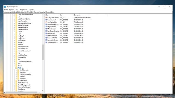Click the RadioManagement folder icon
Image resolution: width=175 pixels, height=98 pixels.
(16, 85)
